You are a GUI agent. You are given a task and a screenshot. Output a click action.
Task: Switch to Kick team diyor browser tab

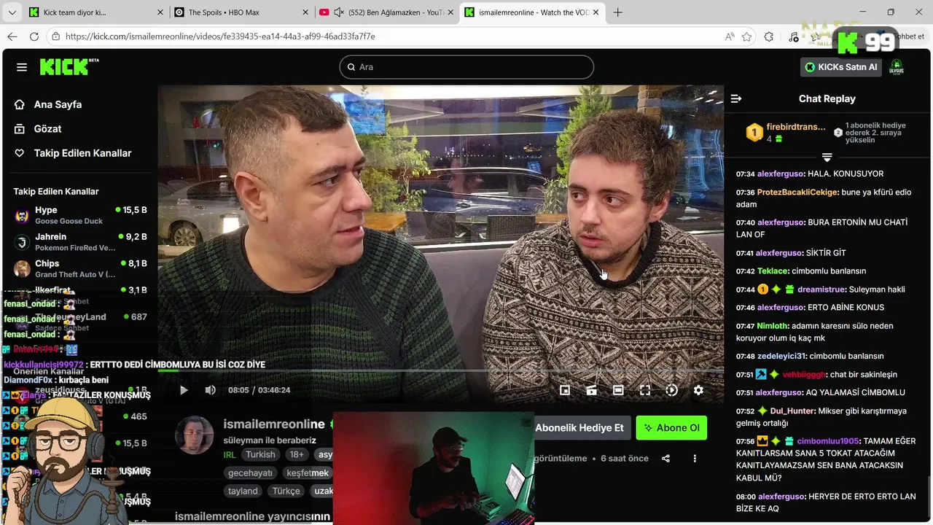pos(95,12)
